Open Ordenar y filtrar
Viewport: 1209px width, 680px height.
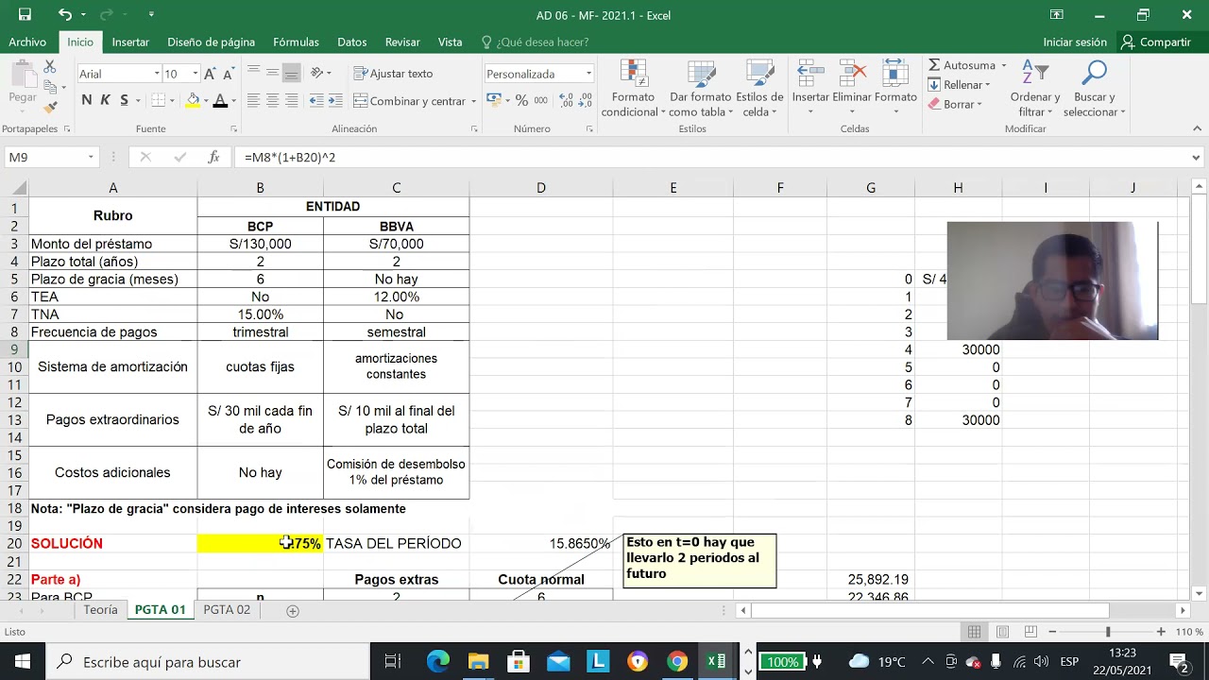point(1035,89)
